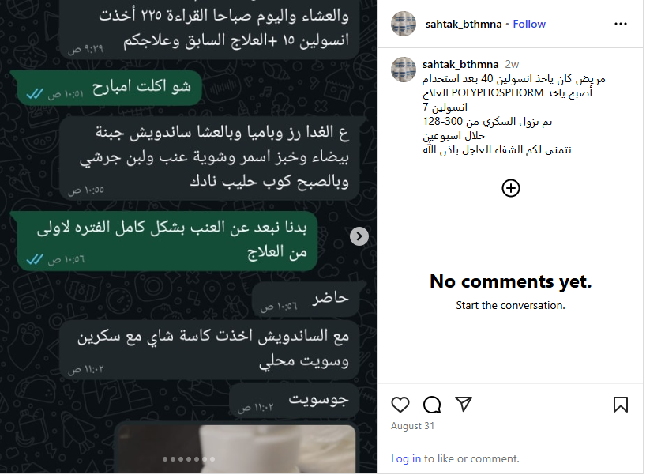Open the caption username sahtak_bthmna
The image size is (646, 475).
(x=460, y=64)
